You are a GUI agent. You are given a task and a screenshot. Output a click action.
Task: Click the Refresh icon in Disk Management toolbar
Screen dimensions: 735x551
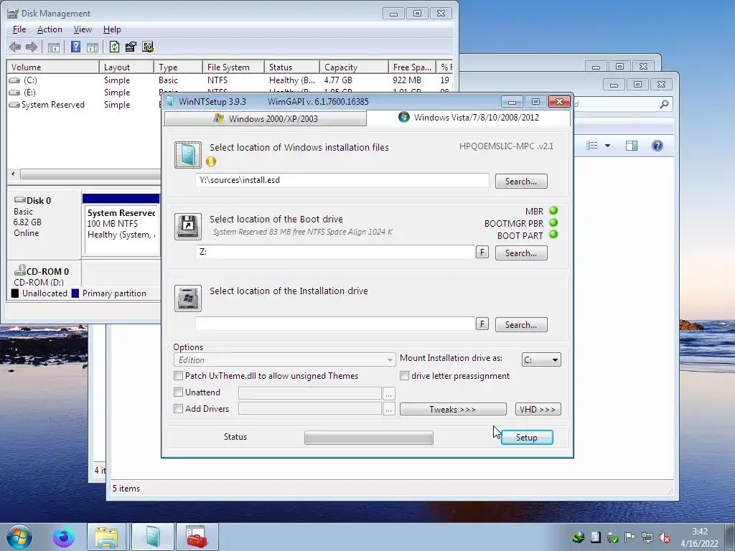[x=114, y=47]
